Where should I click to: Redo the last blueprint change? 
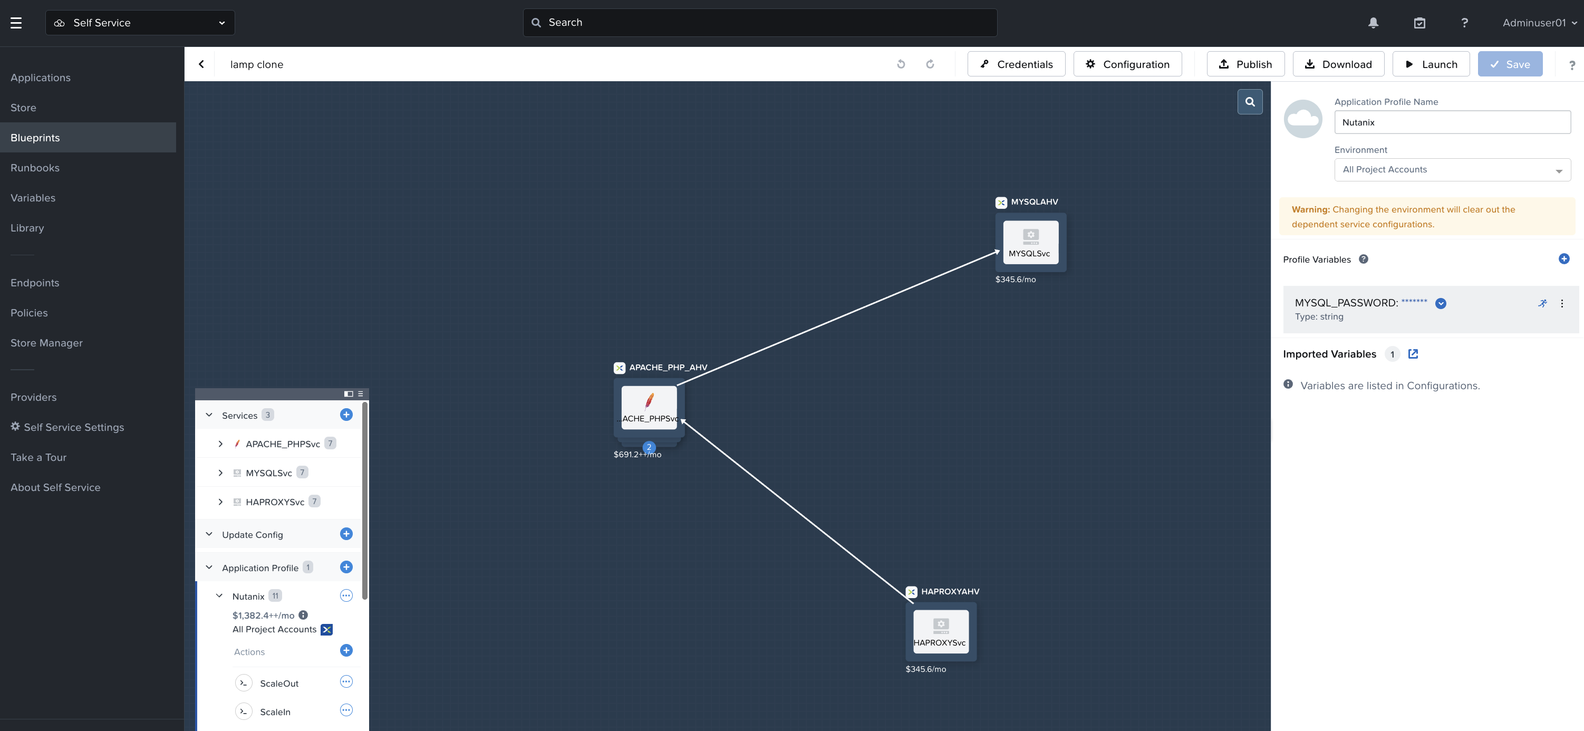(x=930, y=64)
